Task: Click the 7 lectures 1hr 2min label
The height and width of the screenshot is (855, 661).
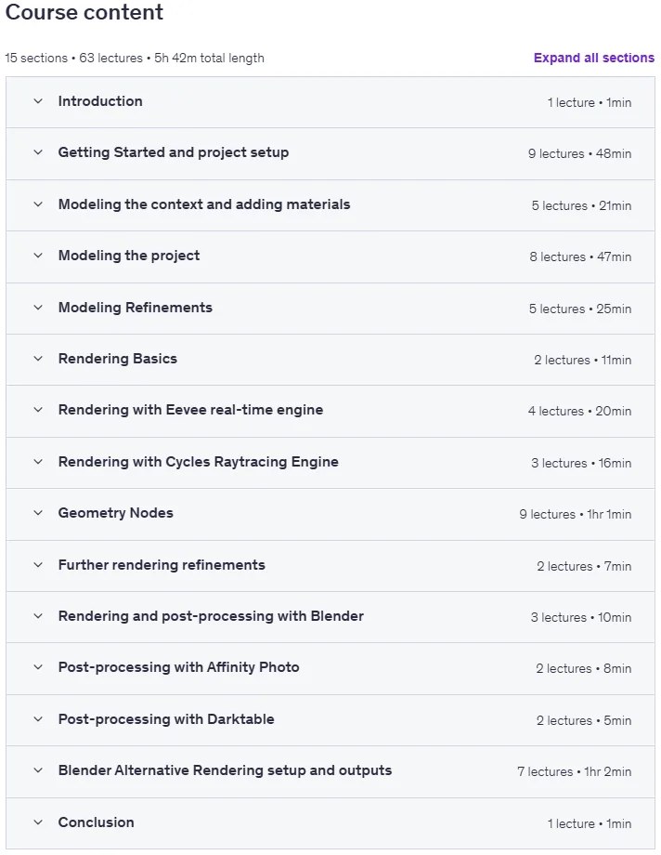Action: (x=575, y=771)
